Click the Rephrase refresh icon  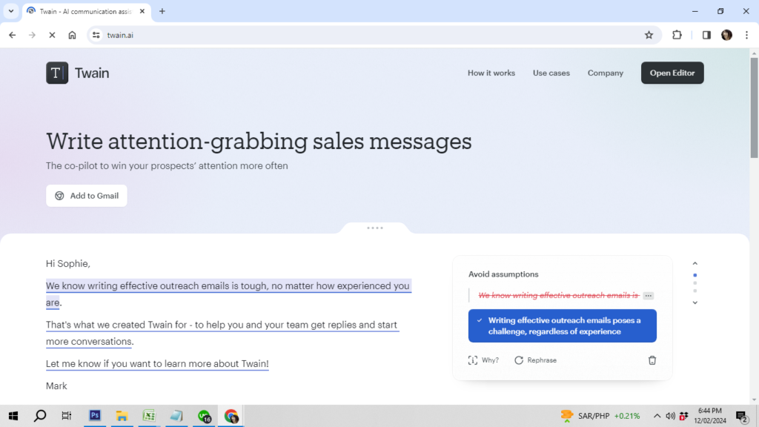coord(519,360)
